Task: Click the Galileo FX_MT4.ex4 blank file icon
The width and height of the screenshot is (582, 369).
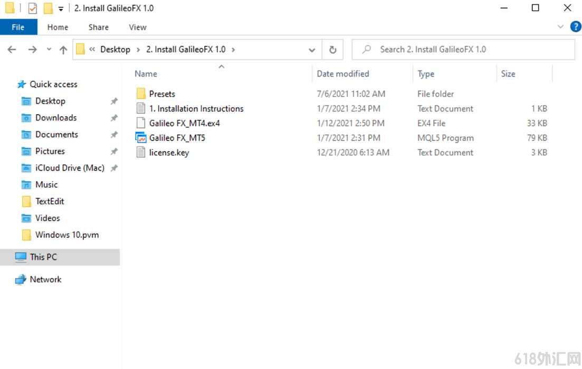Action: tap(141, 123)
